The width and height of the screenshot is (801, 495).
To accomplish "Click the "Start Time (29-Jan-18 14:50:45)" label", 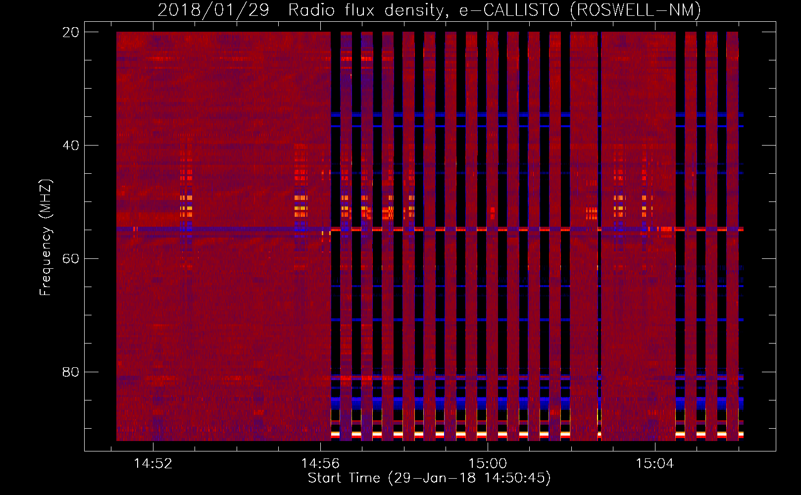I will 429,478.
